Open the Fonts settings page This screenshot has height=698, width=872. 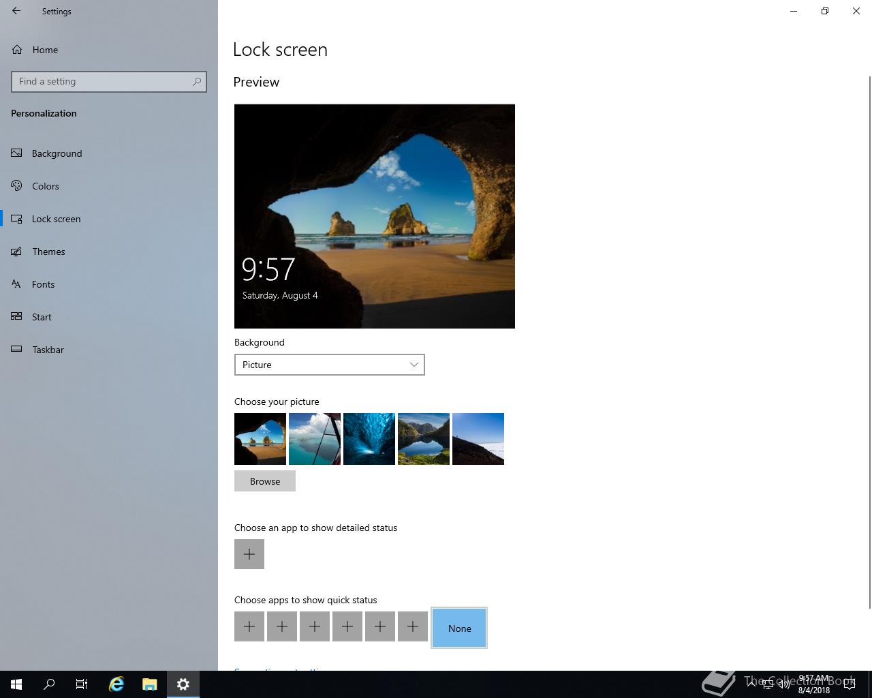109,284
